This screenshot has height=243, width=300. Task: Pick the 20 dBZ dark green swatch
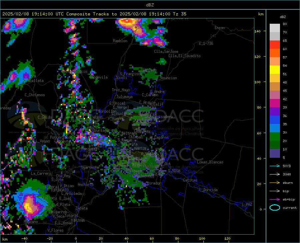tap(275, 145)
